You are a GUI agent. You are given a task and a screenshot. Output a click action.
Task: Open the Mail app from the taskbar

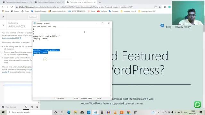pos(82,112)
